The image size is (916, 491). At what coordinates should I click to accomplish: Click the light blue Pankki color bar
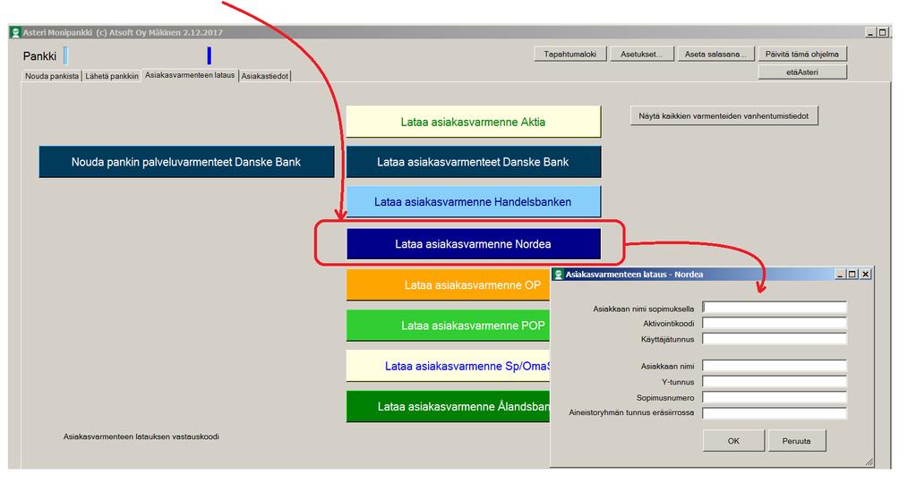tap(65, 55)
